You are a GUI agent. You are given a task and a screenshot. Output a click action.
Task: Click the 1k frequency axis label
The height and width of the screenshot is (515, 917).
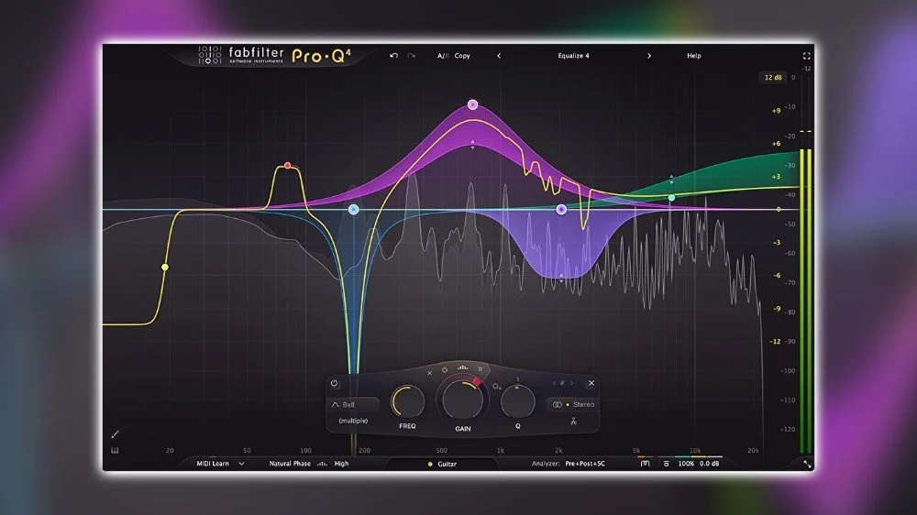(500, 451)
